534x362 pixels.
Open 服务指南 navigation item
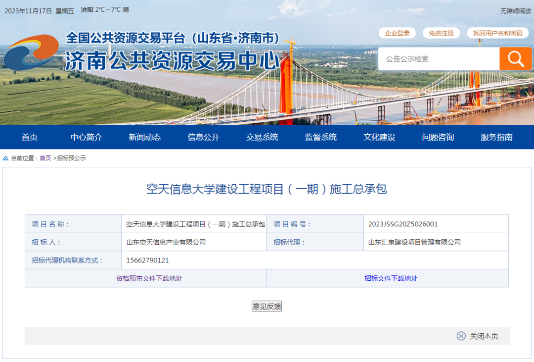[496, 137]
